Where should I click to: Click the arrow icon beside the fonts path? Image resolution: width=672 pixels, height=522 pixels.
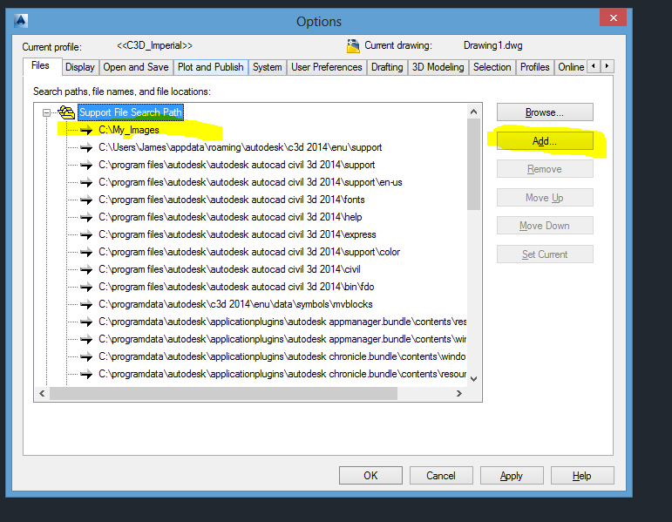pyautogui.click(x=86, y=200)
